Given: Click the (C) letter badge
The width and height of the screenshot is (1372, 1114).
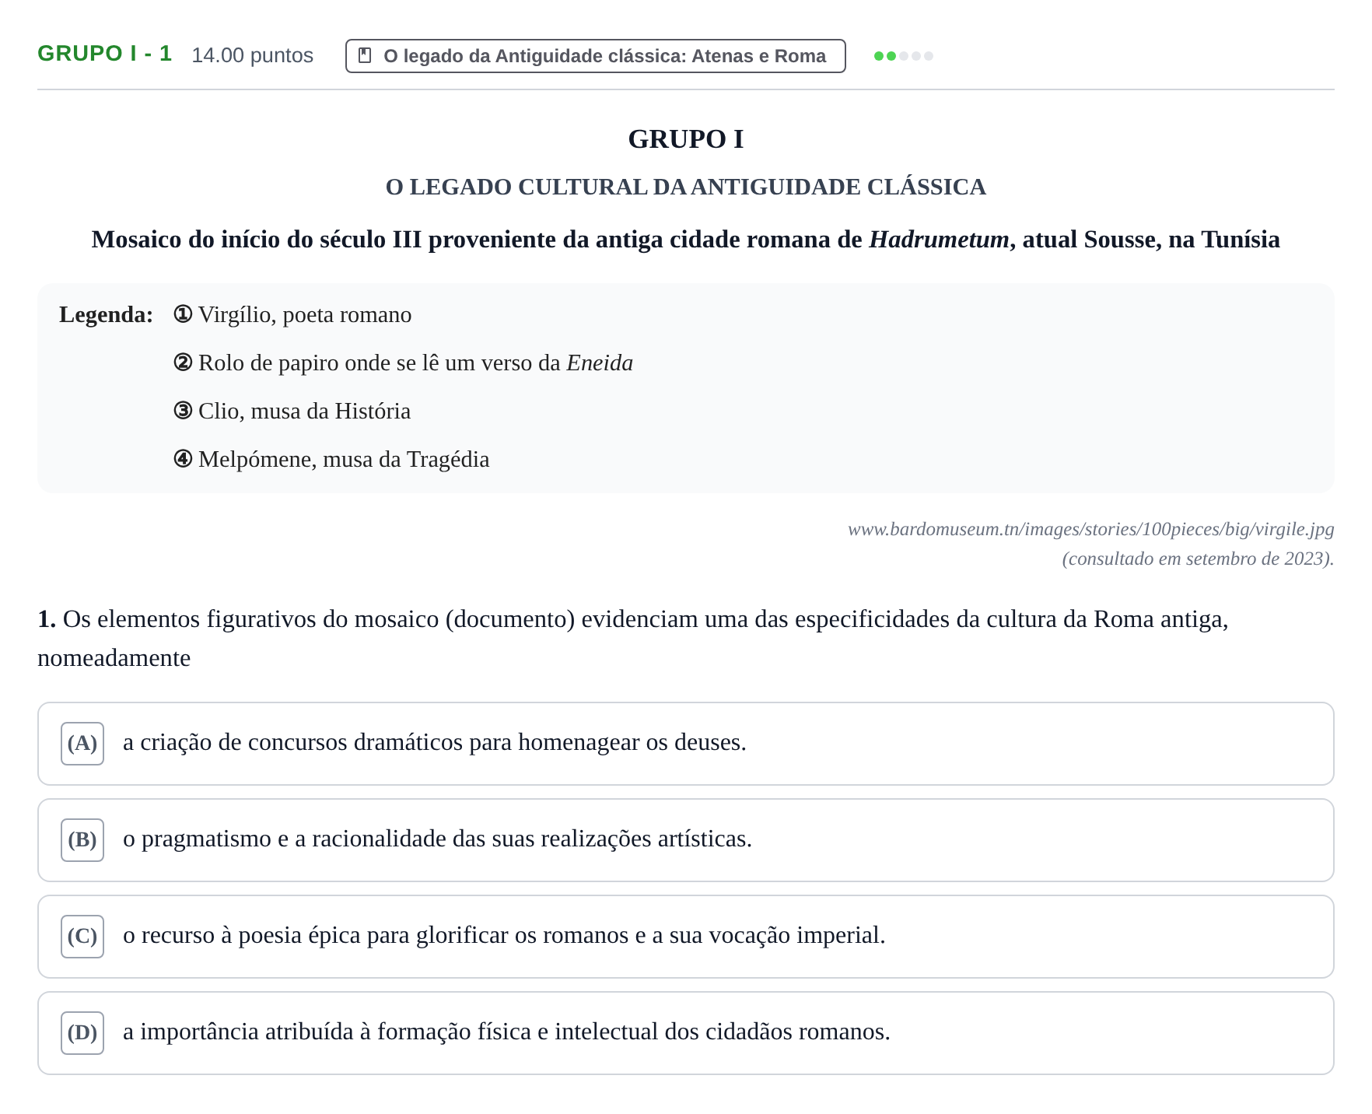Looking at the screenshot, I should 82,936.
